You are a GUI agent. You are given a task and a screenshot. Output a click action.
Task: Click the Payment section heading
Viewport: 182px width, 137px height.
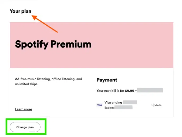click(x=107, y=80)
